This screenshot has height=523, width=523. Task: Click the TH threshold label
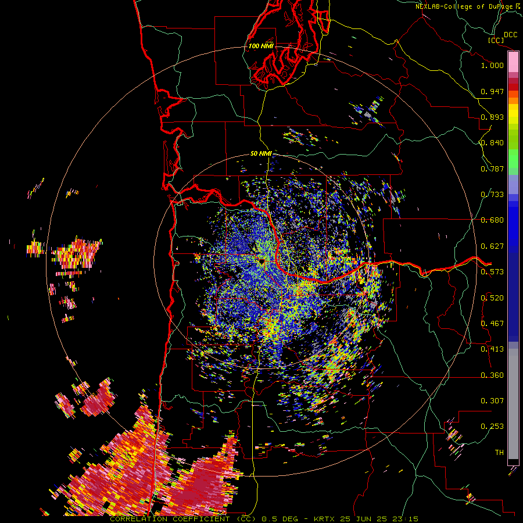499,453
